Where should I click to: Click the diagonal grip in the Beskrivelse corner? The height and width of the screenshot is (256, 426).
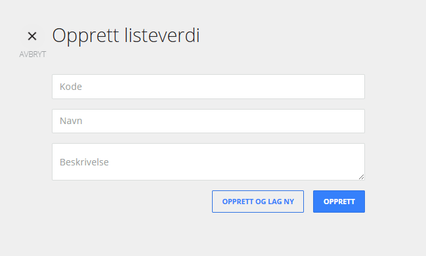(x=361, y=177)
